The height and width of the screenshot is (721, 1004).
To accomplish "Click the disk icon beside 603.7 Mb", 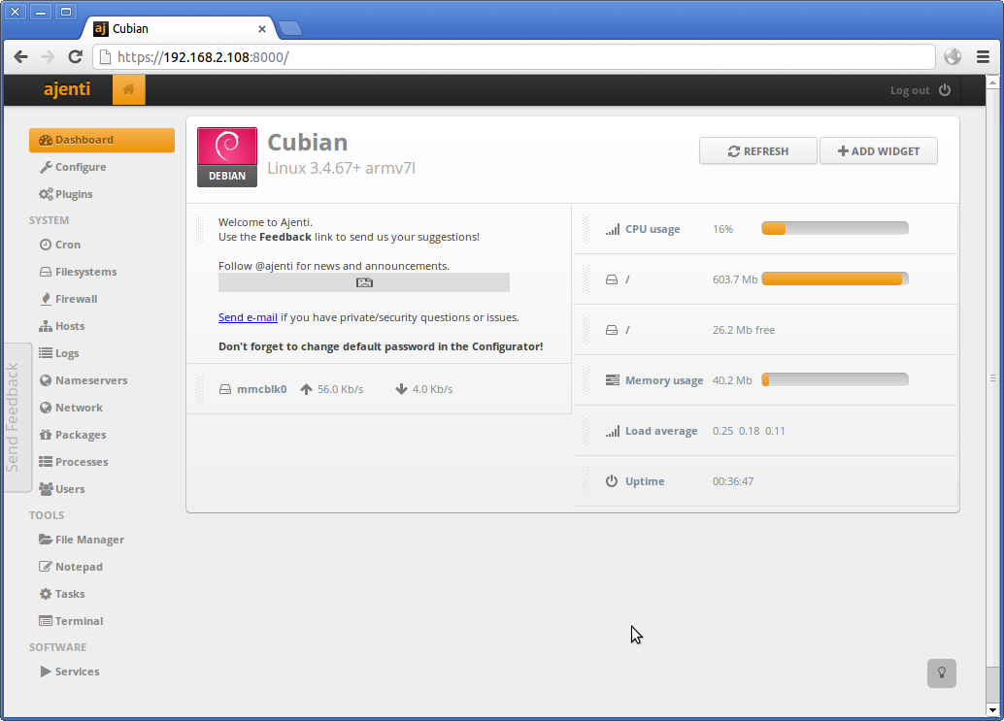I will coord(612,279).
